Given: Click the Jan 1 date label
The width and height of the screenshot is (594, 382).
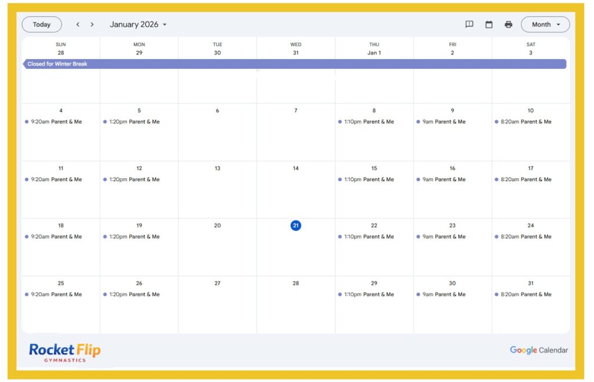Looking at the screenshot, I should (x=374, y=53).
